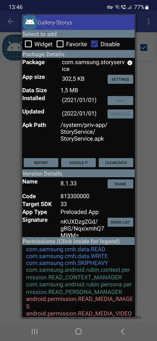Tap Updated date (2022/01/01)
This screenshot has width=157, height=341.
(79, 114)
